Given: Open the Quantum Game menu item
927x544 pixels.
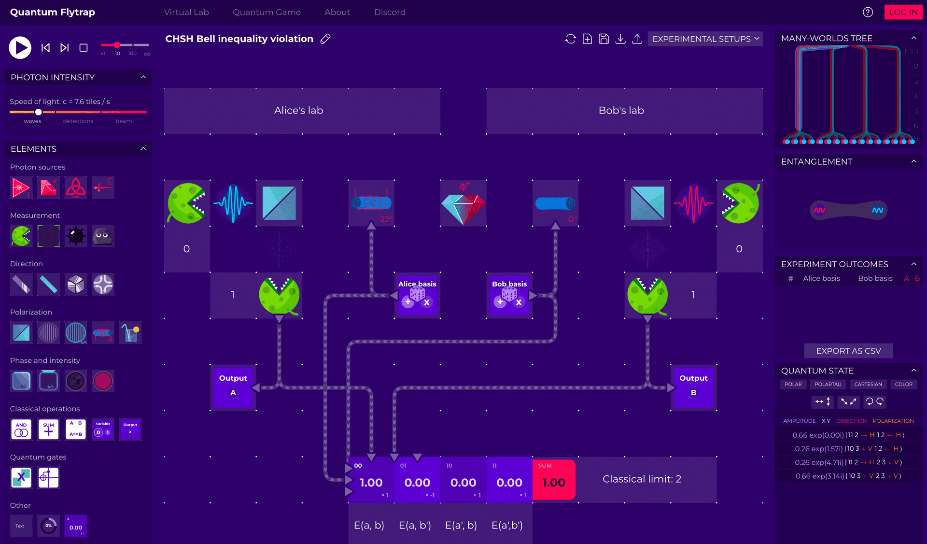Looking at the screenshot, I should pos(267,12).
